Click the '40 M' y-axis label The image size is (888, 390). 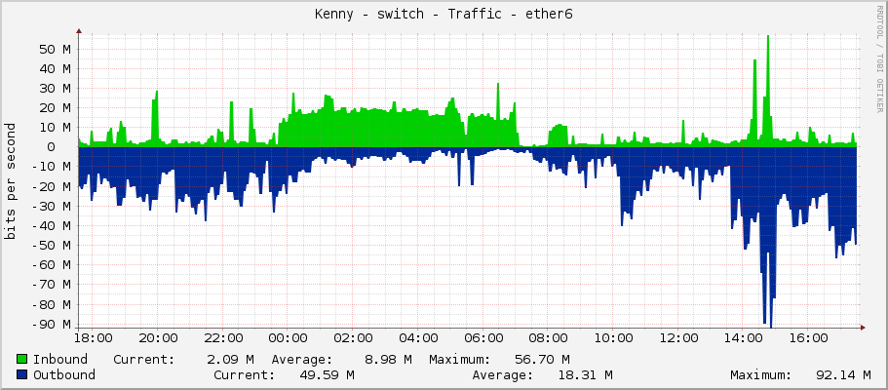pos(55,68)
